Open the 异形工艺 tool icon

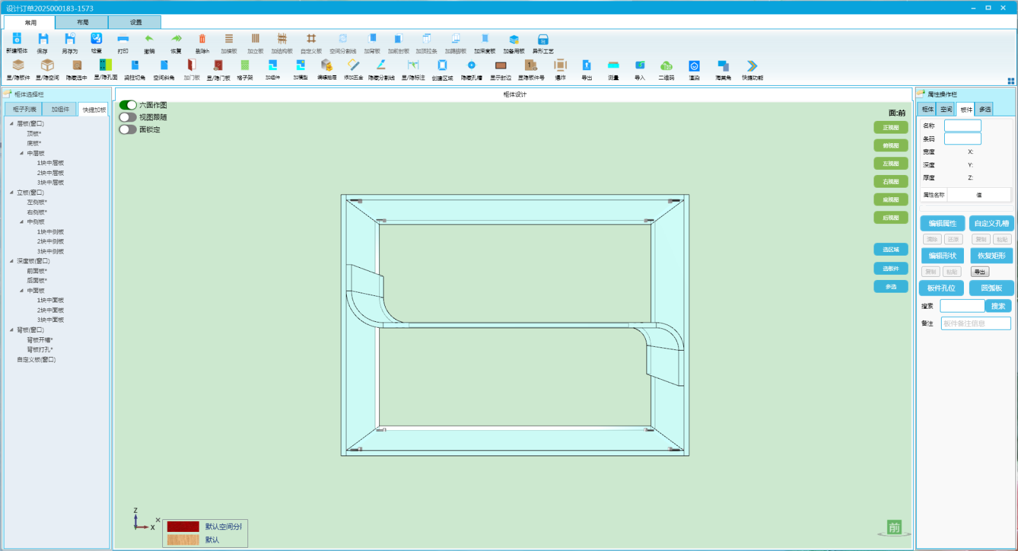point(543,39)
